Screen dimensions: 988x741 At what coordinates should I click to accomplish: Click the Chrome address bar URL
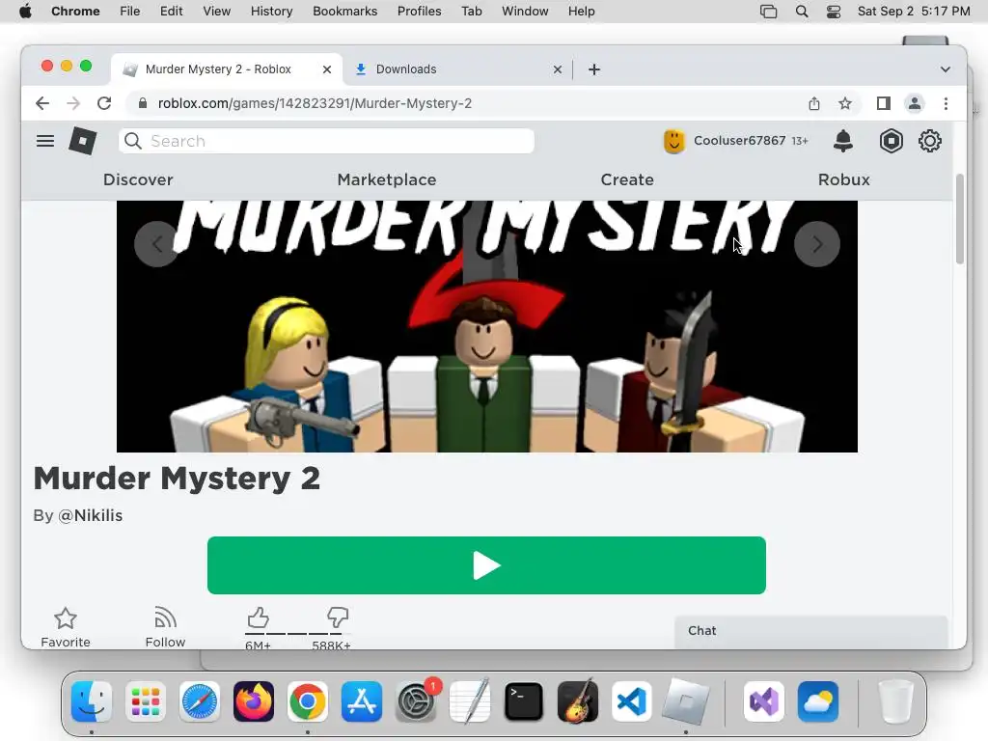pos(315,103)
